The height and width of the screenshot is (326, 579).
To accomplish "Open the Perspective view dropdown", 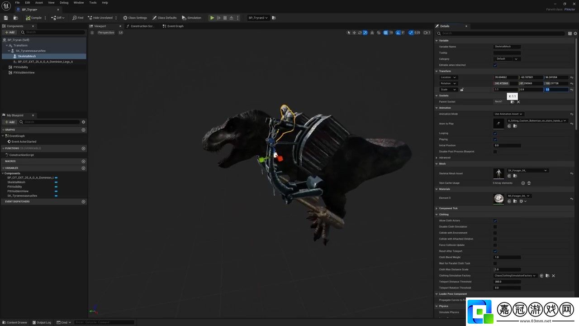I will [x=106, y=33].
